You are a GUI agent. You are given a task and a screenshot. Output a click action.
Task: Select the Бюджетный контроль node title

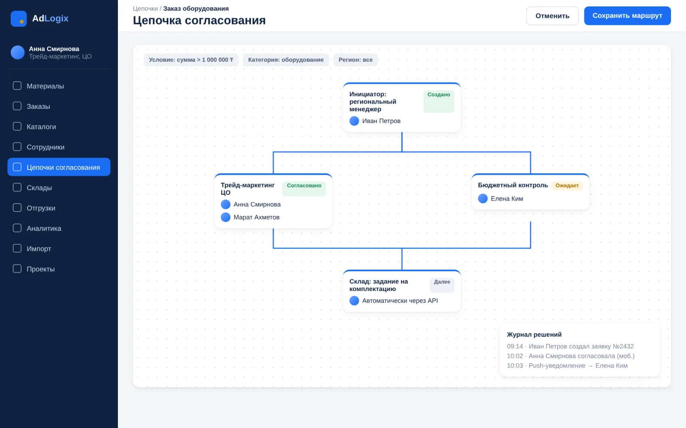[x=513, y=185]
